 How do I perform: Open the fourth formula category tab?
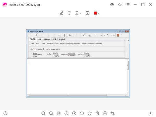coord(55,39)
